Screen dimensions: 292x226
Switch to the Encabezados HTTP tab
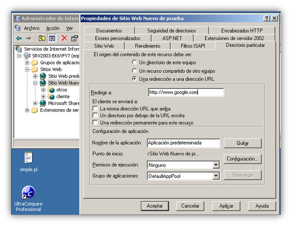tap(242, 31)
